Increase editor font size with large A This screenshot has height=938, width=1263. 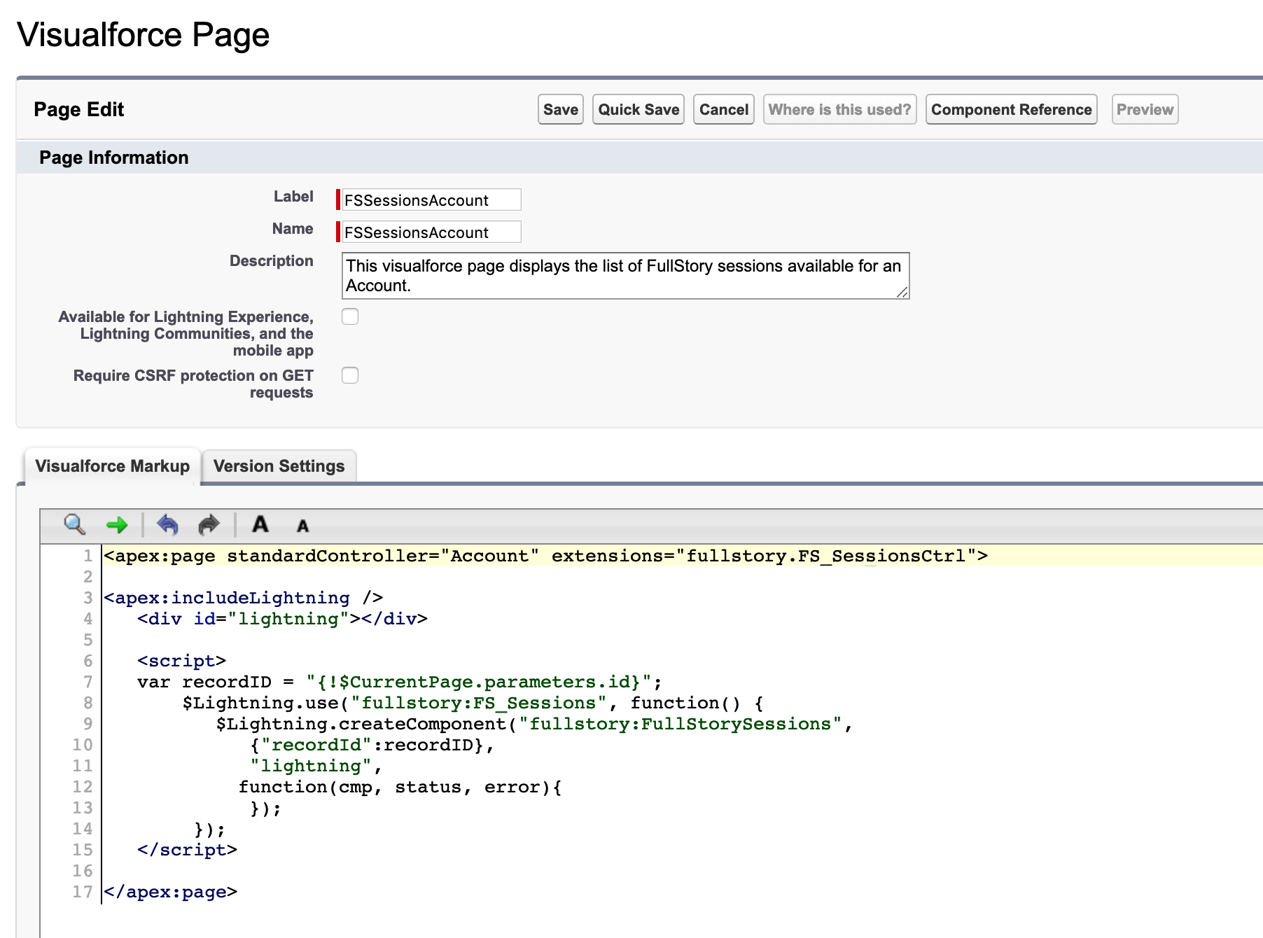coord(260,524)
